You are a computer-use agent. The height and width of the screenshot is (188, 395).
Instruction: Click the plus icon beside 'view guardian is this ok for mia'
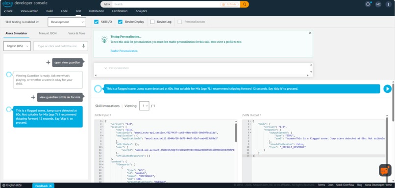[33, 97]
